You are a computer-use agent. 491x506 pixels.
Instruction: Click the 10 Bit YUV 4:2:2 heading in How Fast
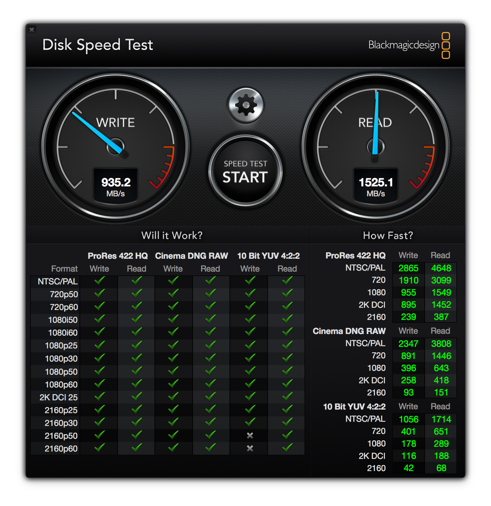pos(354,407)
